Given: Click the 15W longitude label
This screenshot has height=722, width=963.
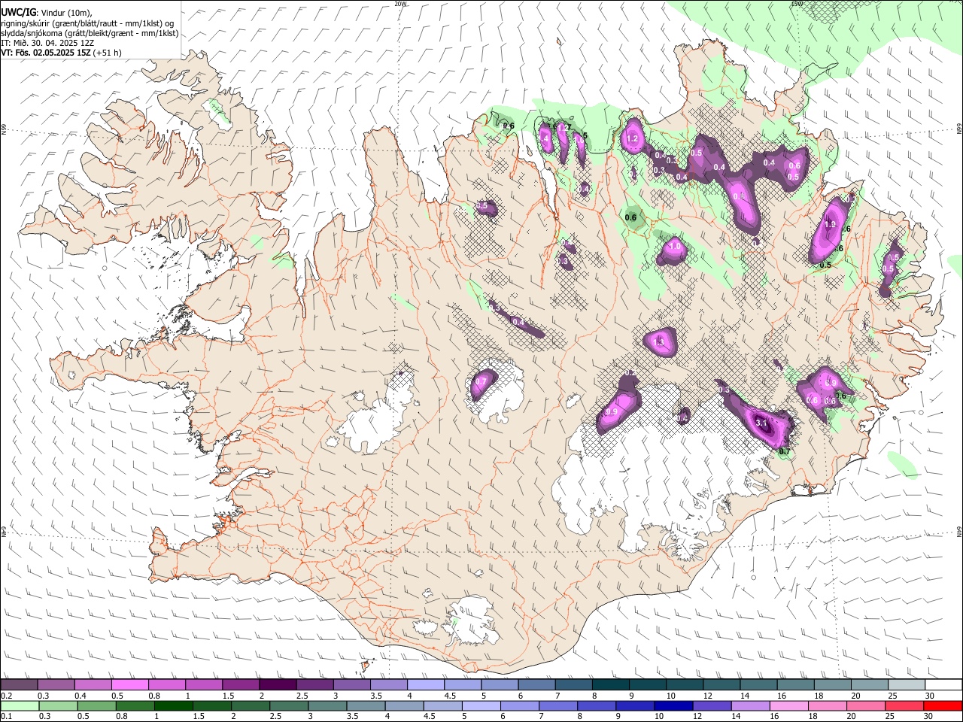Looking at the screenshot, I should (797, 4).
